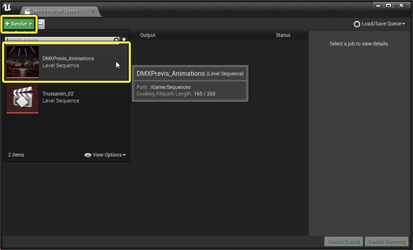Click the Render (Local) button

click(343, 241)
